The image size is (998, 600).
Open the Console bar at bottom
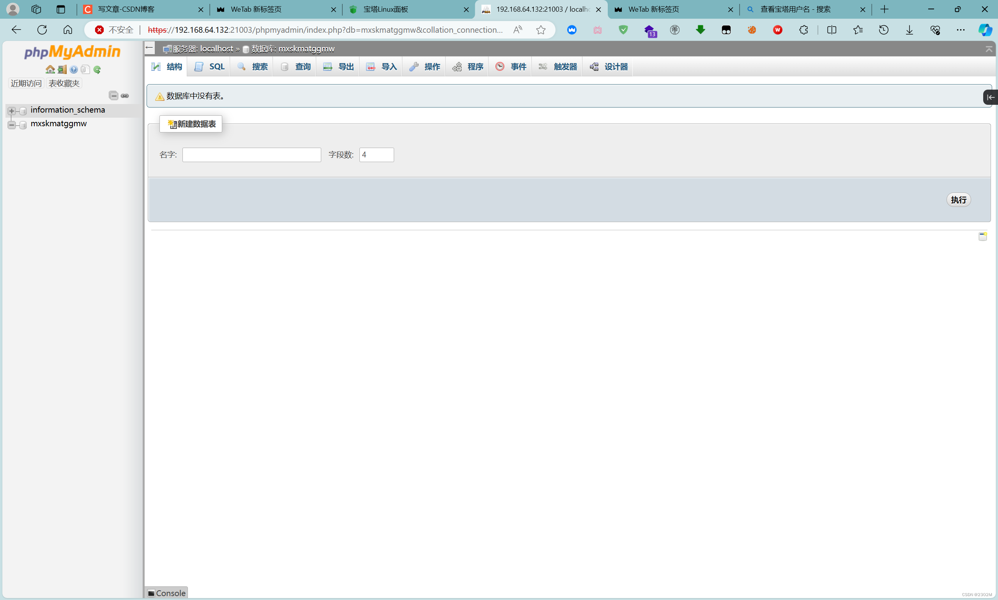point(167,593)
